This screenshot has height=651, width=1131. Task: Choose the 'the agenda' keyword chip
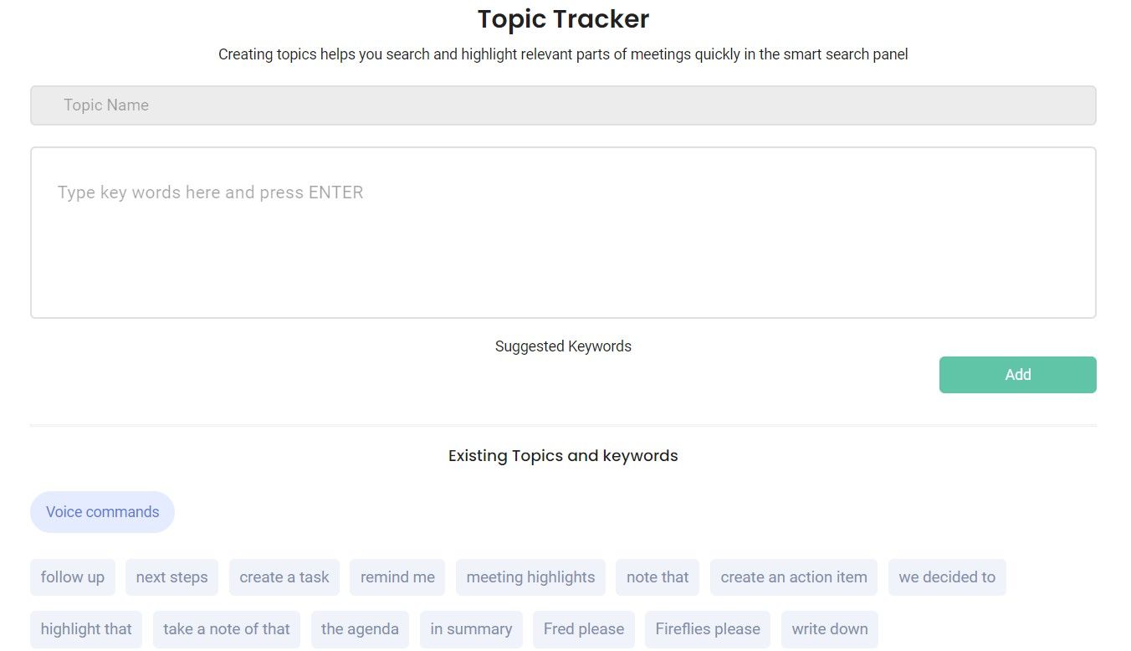point(360,628)
